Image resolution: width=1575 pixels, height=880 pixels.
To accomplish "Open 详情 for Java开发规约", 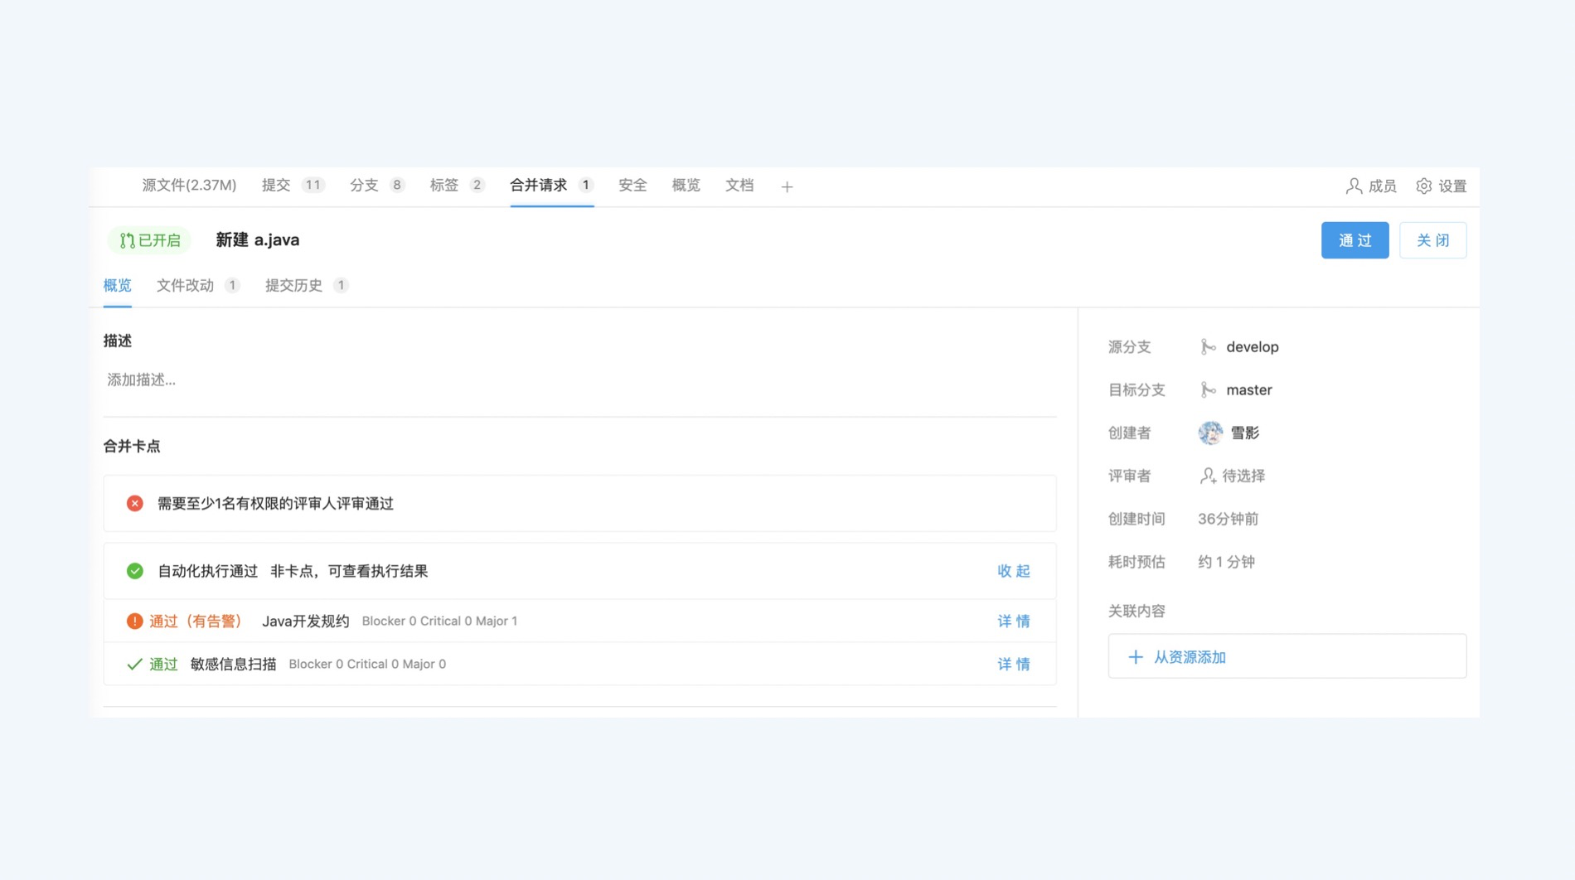I will (1013, 621).
